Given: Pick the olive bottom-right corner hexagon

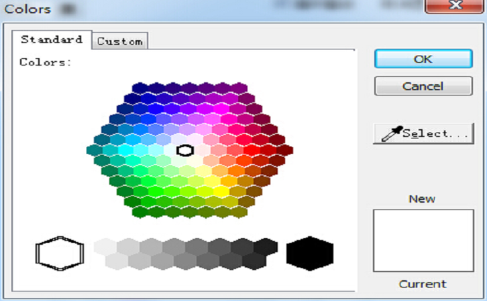Looking at the screenshot, I should [x=239, y=212].
